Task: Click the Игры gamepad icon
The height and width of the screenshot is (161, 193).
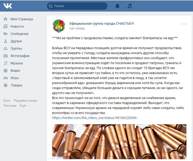Action: (x=6, y=78)
